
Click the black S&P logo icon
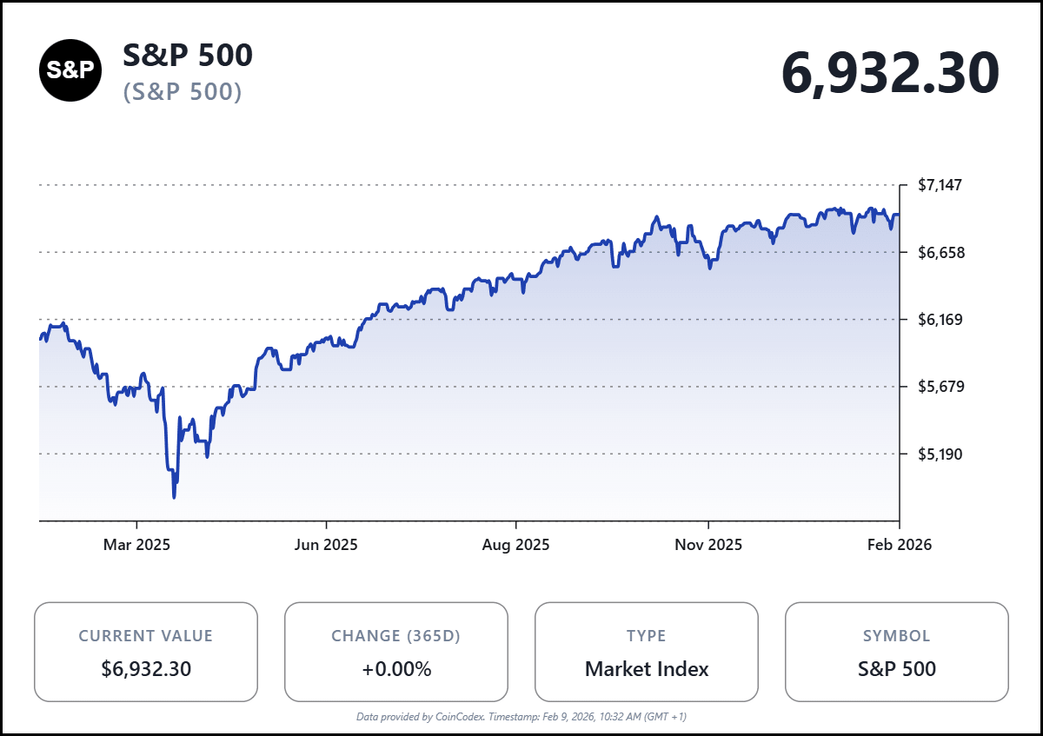click(x=70, y=70)
